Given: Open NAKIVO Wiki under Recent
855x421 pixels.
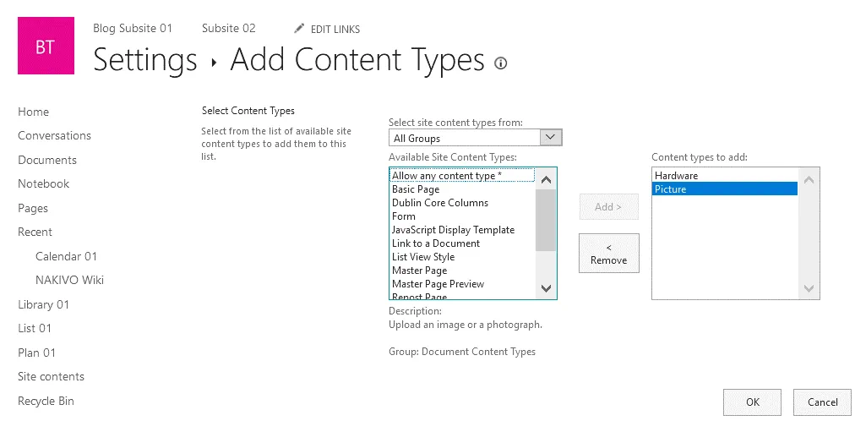Looking at the screenshot, I should (x=69, y=280).
